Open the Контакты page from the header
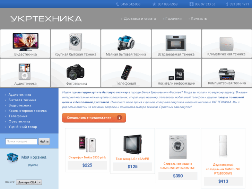 tap(199, 18)
